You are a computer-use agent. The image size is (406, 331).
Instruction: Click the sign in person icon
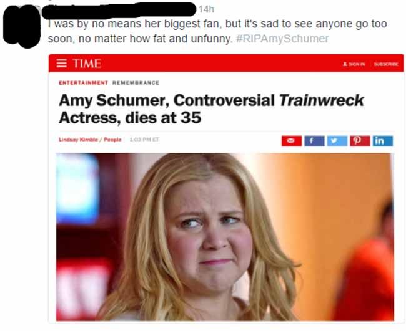click(345, 64)
